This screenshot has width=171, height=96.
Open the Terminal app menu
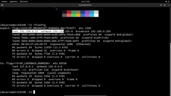(x=24, y=2)
